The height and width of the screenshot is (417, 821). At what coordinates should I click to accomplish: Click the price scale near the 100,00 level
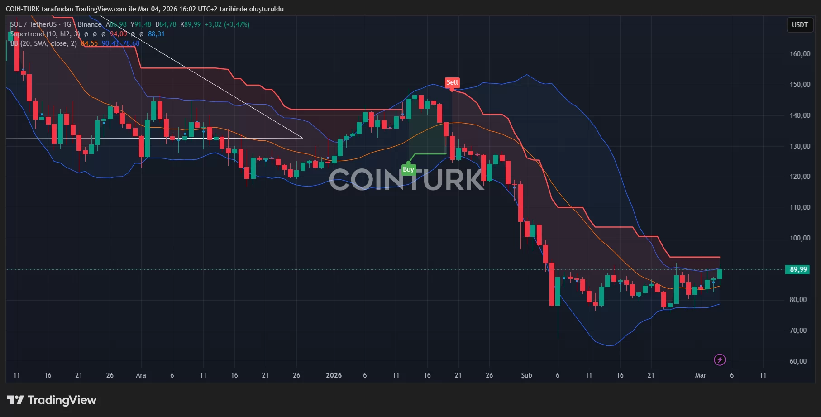[x=800, y=238]
